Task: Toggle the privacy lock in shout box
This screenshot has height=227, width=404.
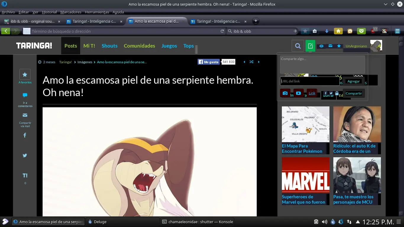Action: [x=337, y=93]
